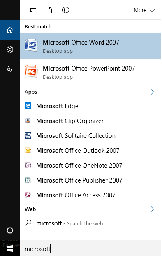
Task: Open Microsoft Solitaire Collection
Action: click(x=90, y=136)
